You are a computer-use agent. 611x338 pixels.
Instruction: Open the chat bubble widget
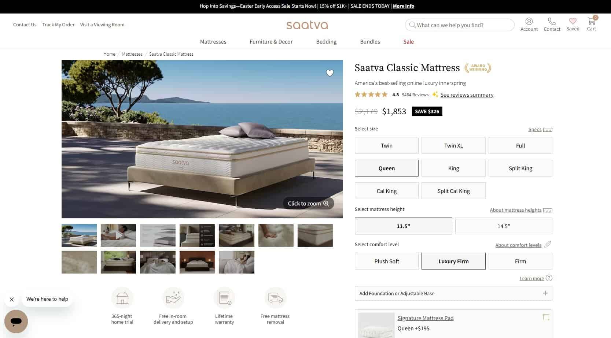16,322
